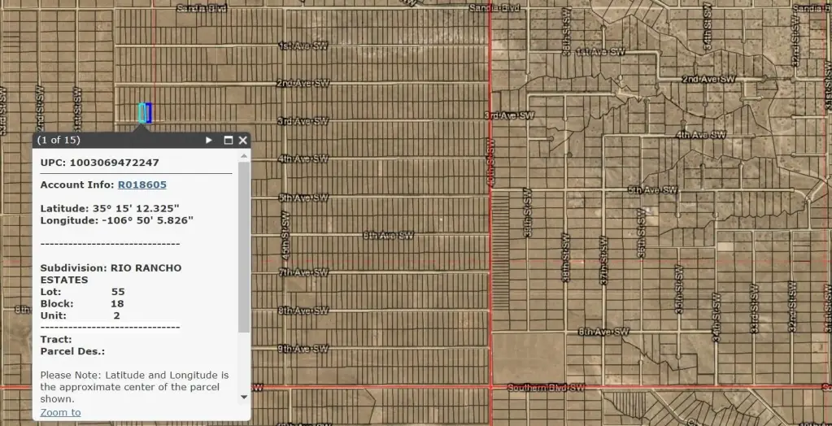The image size is (832, 426).
Task: Click the Zoom to link
Action: [x=61, y=412]
